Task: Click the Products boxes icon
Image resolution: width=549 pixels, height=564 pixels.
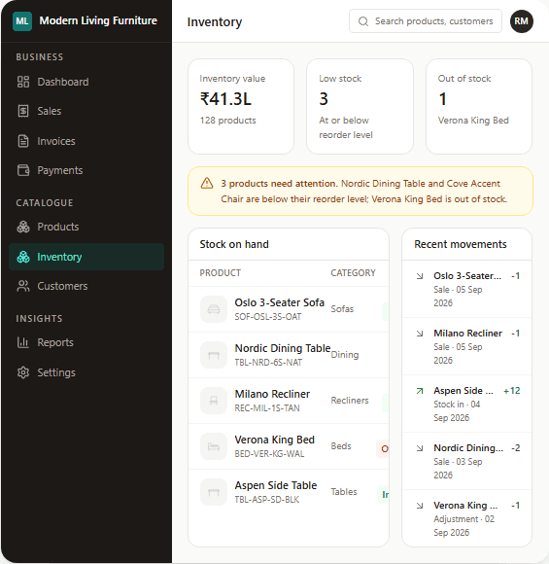Action: 23,227
